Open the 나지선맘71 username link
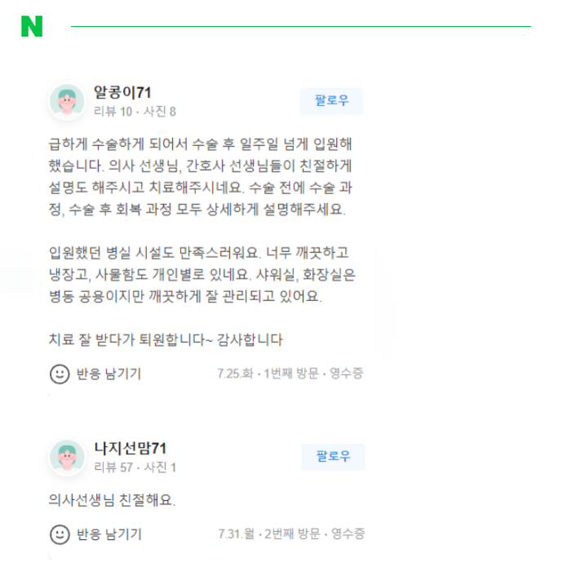Image resolution: width=571 pixels, height=571 pixels. pyautogui.click(x=131, y=449)
